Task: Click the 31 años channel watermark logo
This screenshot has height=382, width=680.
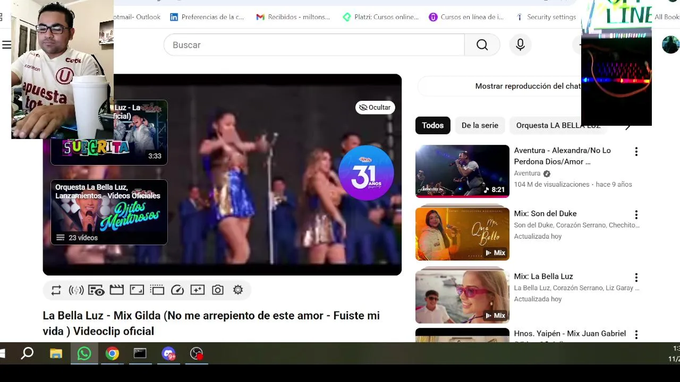Action: 366,173
